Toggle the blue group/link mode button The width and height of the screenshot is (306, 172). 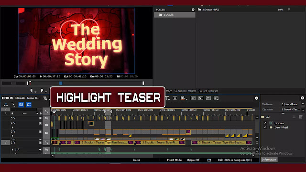pos(21,105)
